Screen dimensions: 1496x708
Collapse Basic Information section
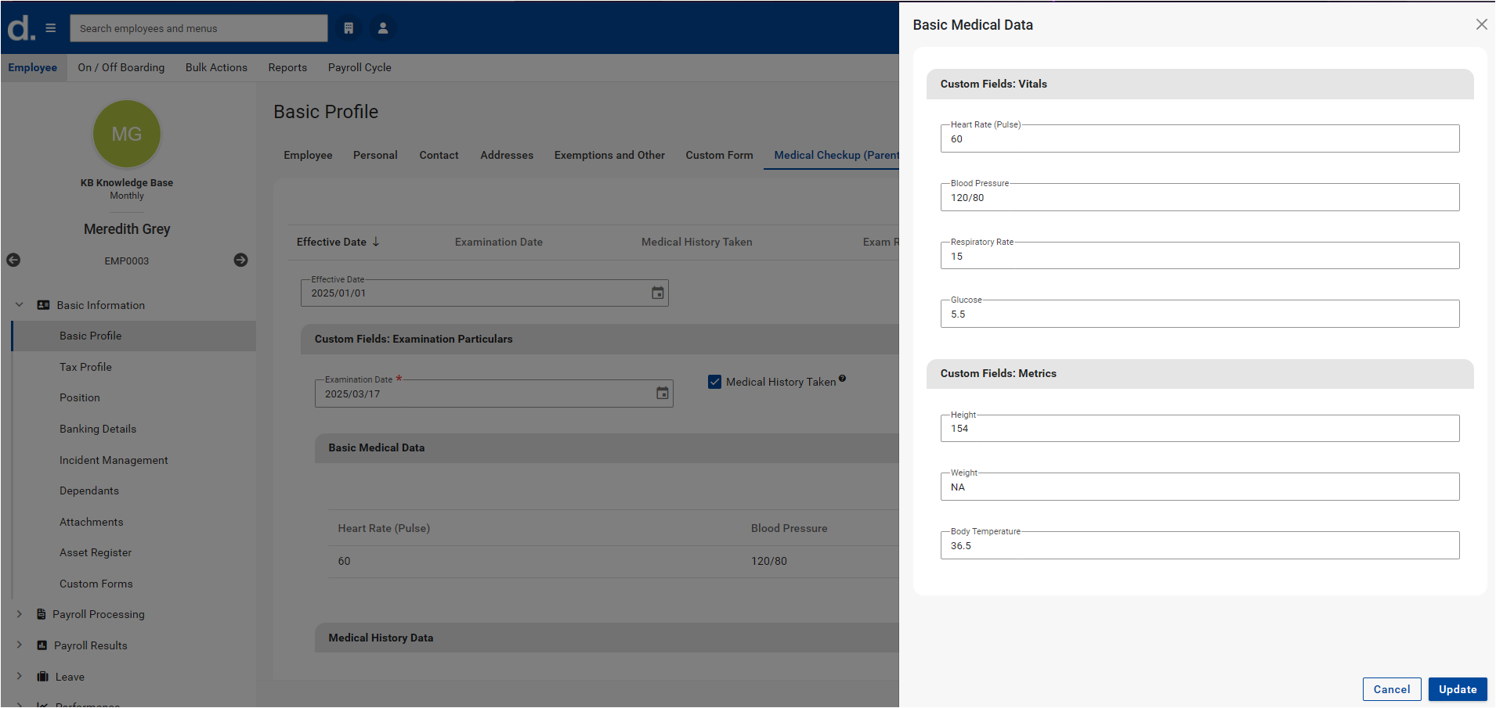tap(20, 305)
